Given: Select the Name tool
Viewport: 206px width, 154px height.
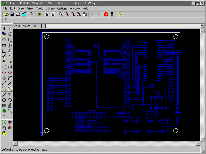Looking at the screenshot, I should click(4, 72).
